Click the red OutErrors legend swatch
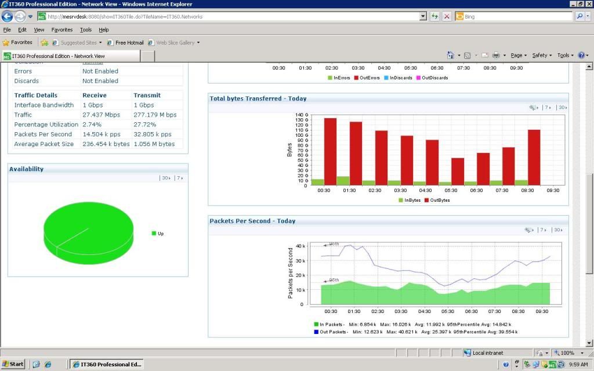The height and width of the screenshot is (371, 594). click(x=357, y=78)
